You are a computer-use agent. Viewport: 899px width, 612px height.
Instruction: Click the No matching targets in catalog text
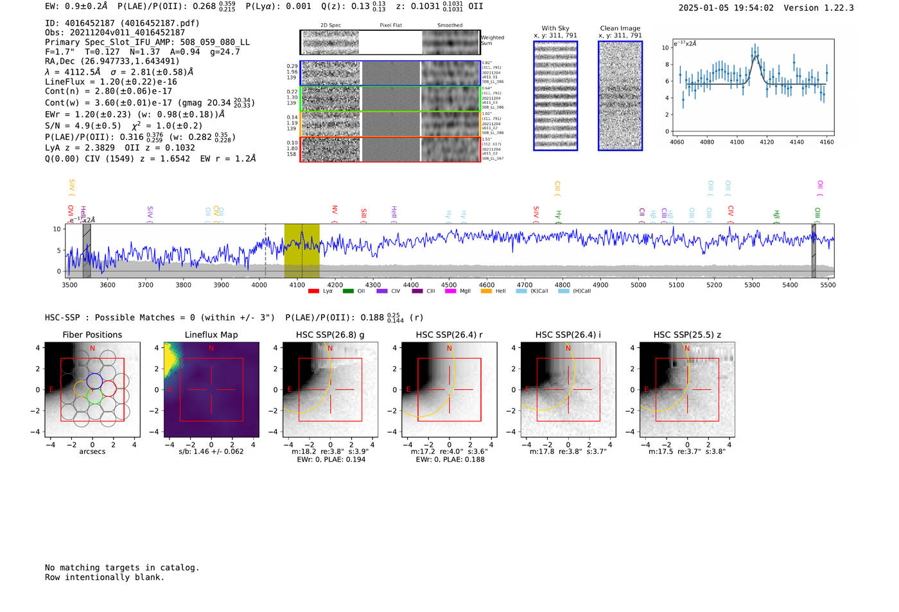pyautogui.click(x=122, y=568)
